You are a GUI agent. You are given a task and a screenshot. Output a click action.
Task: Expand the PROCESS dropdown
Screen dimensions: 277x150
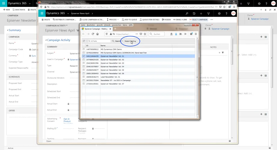pos(113,19)
